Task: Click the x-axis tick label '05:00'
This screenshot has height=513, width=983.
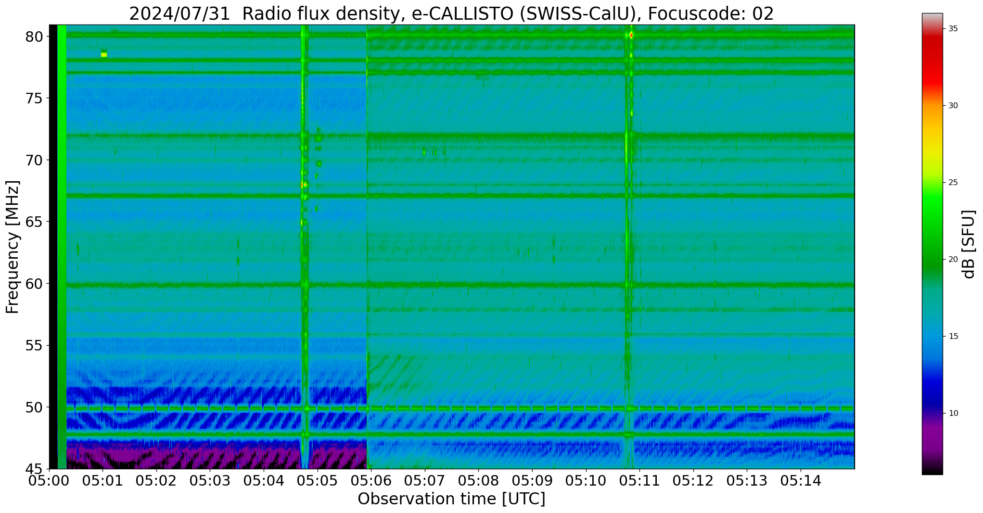Action: 49,480
